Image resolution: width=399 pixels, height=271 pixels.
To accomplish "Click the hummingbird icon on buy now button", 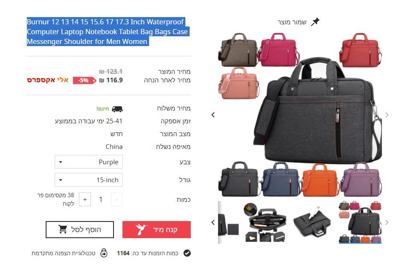I will [x=141, y=229].
